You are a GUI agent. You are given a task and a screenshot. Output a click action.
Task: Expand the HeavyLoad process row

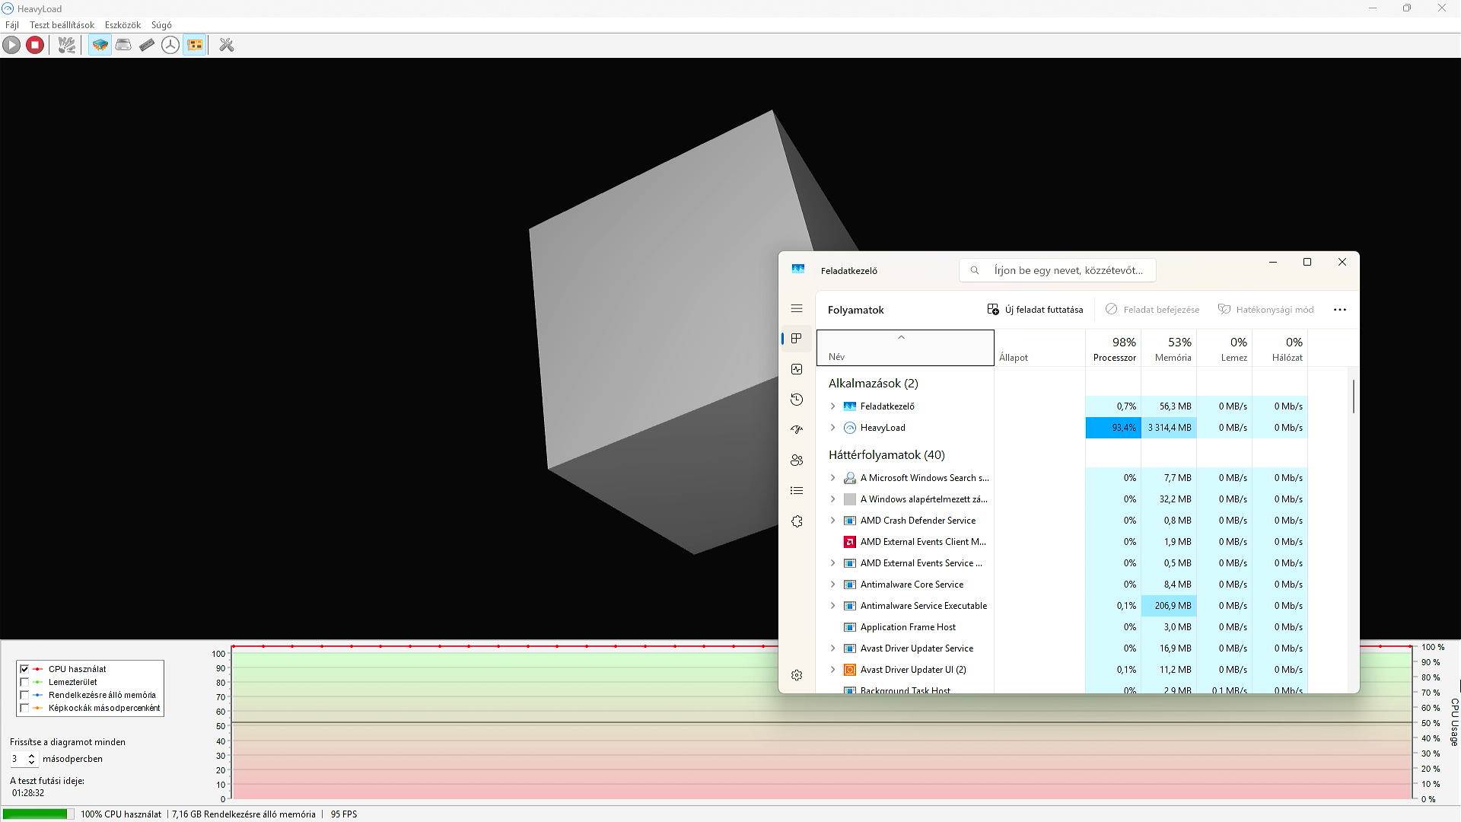[832, 428]
